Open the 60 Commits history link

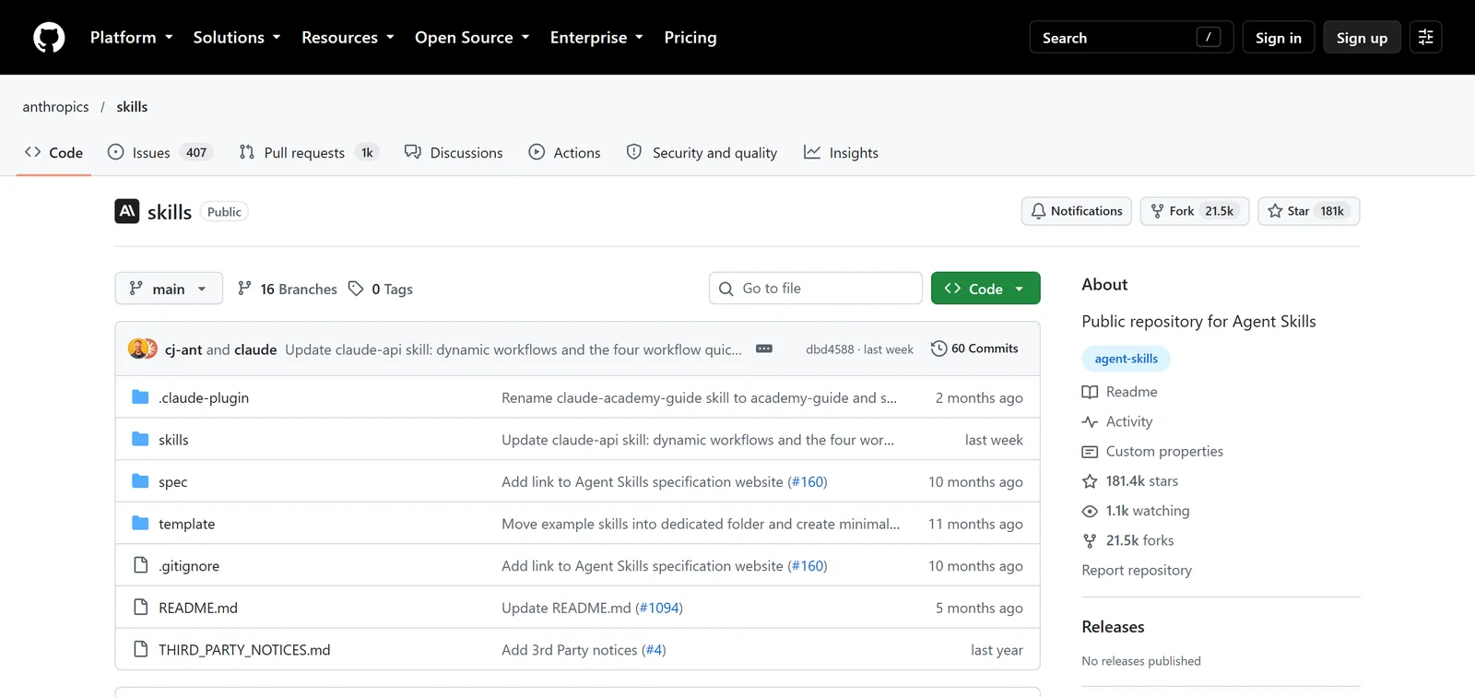tap(974, 348)
